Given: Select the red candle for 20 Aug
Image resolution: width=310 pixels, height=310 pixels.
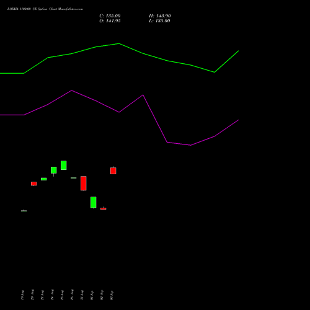Looking at the screenshot, I should 34,184.
